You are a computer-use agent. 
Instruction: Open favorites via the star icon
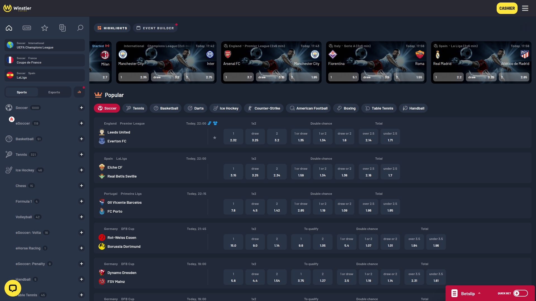[45, 28]
